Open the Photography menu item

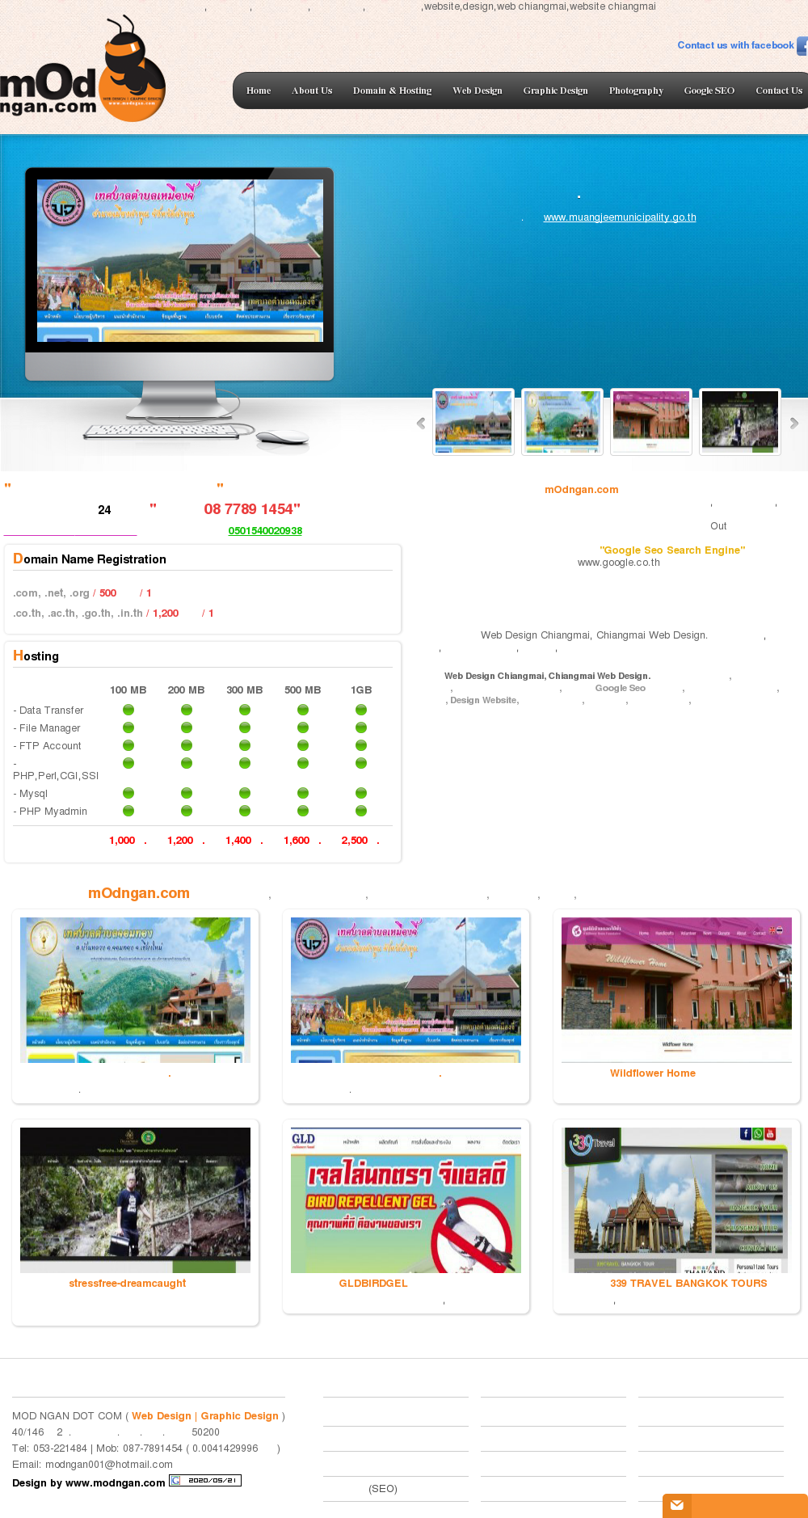[636, 91]
